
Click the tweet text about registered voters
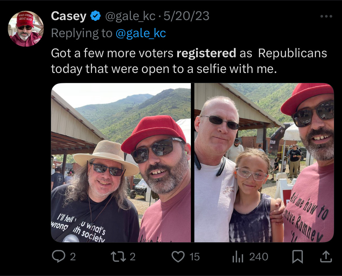(189, 61)
